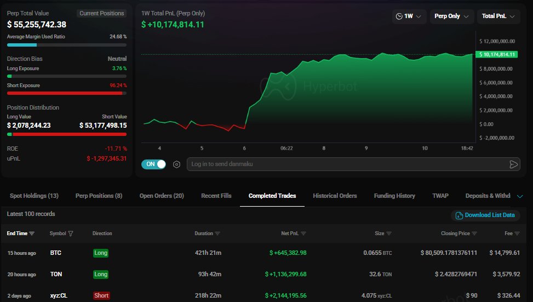Click '15 hours ago' end time
Screen dimensions: 533x302
tap(22, 253)
